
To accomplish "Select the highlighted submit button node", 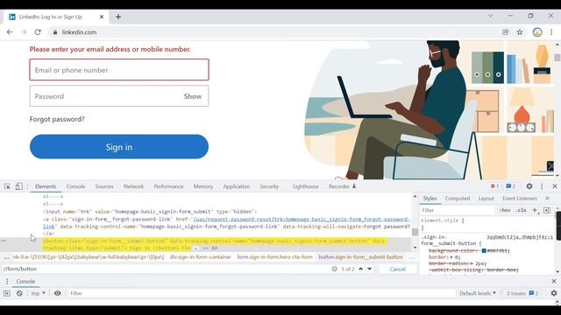I will click(x=215, y=244).
